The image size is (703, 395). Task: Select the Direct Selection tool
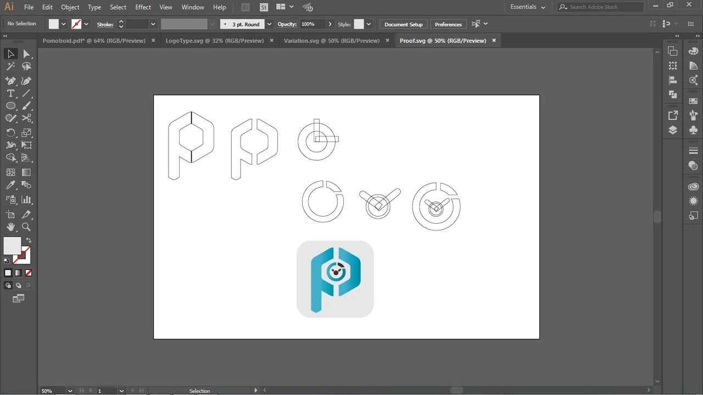point(26,54)
